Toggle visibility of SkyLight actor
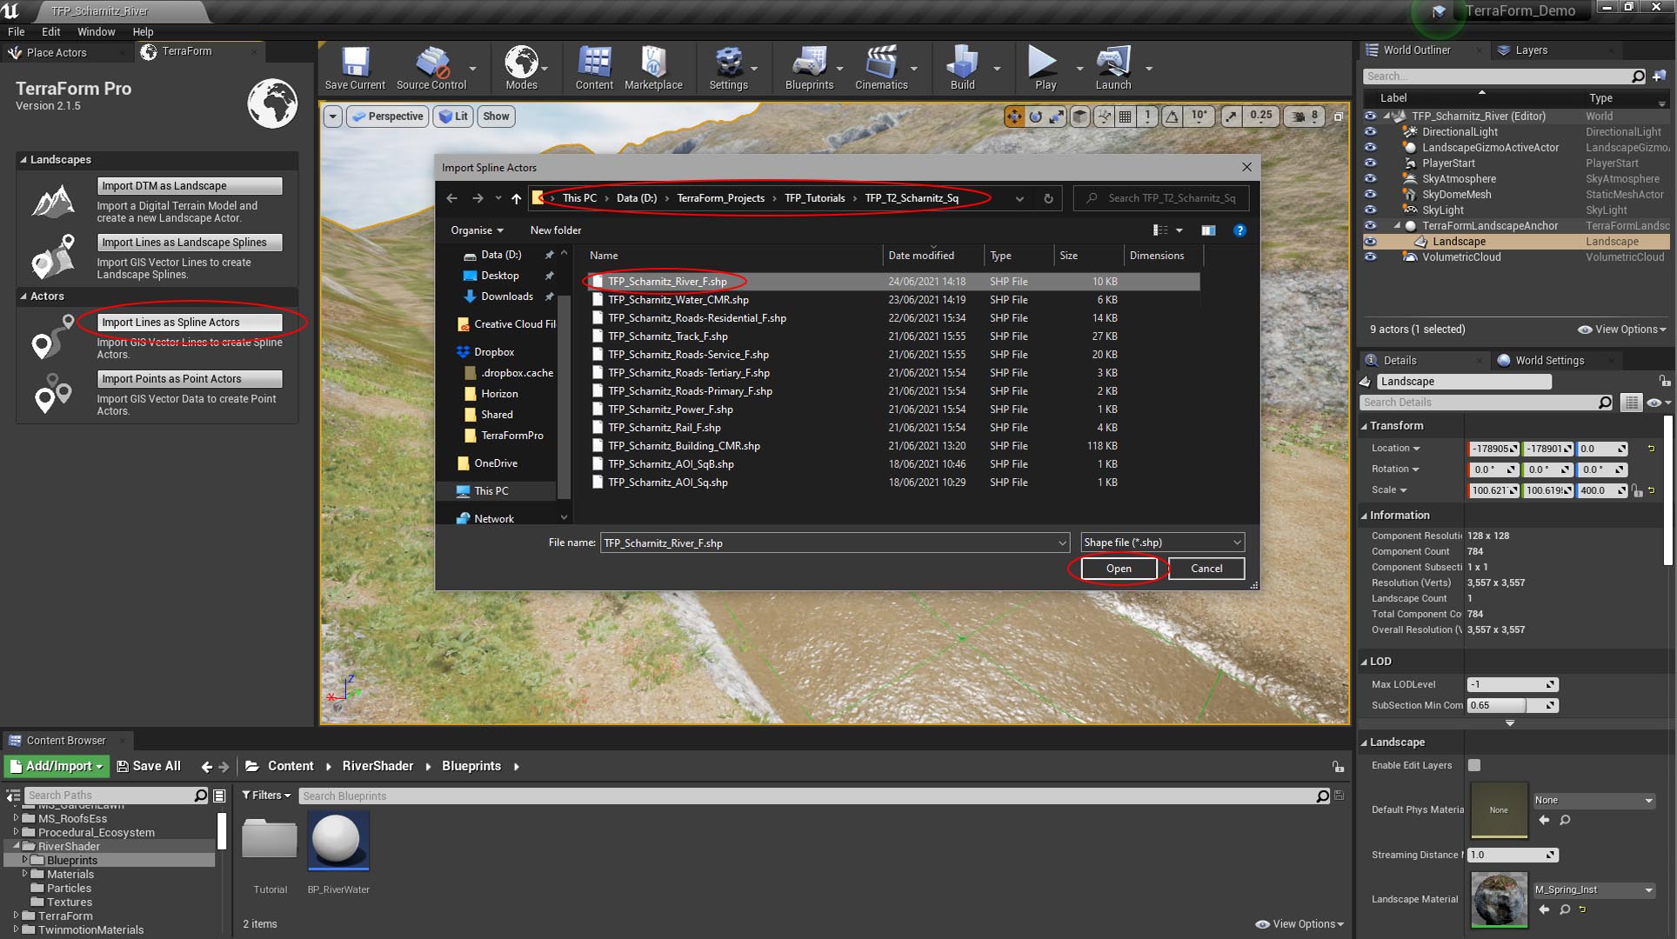This screenshot has width=1677, height=939. (1370, 210)
